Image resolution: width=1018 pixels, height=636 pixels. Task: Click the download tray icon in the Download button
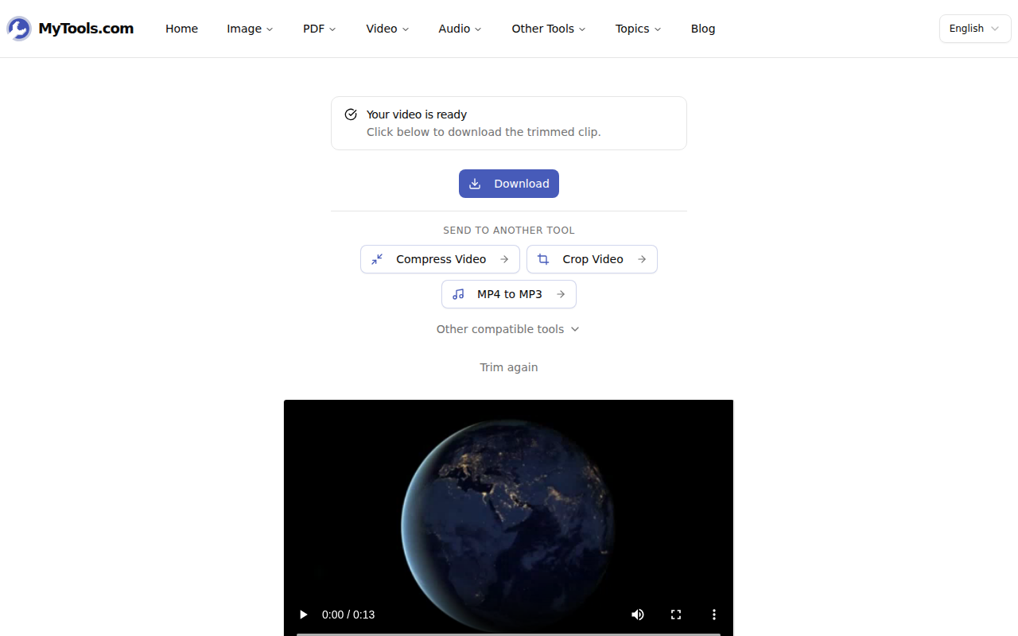coord(475,184)
